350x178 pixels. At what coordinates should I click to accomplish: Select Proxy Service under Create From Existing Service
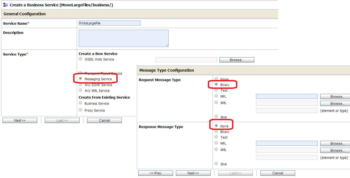pos(80,109)
